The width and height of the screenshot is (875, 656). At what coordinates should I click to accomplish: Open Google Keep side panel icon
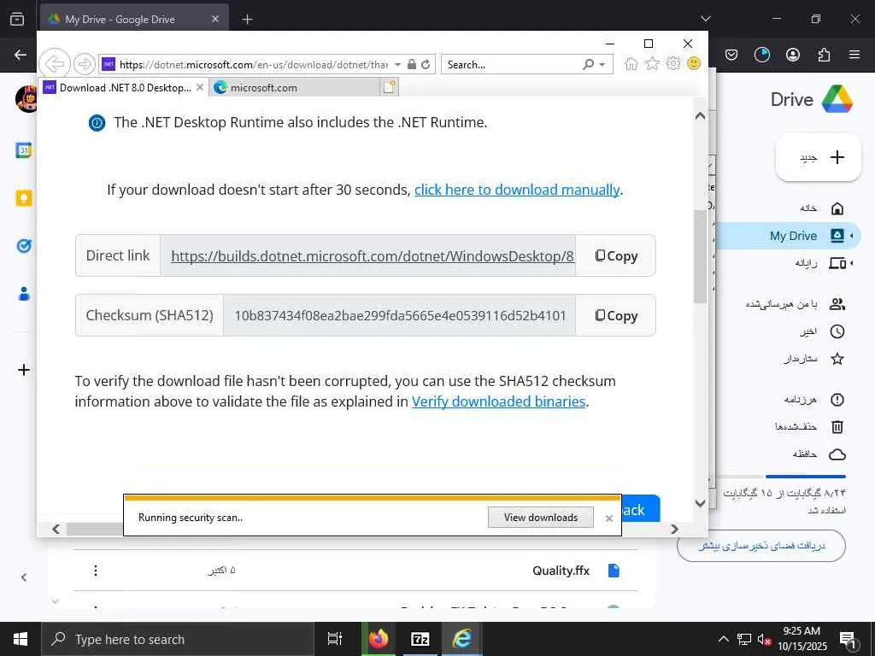pos(23,198)
